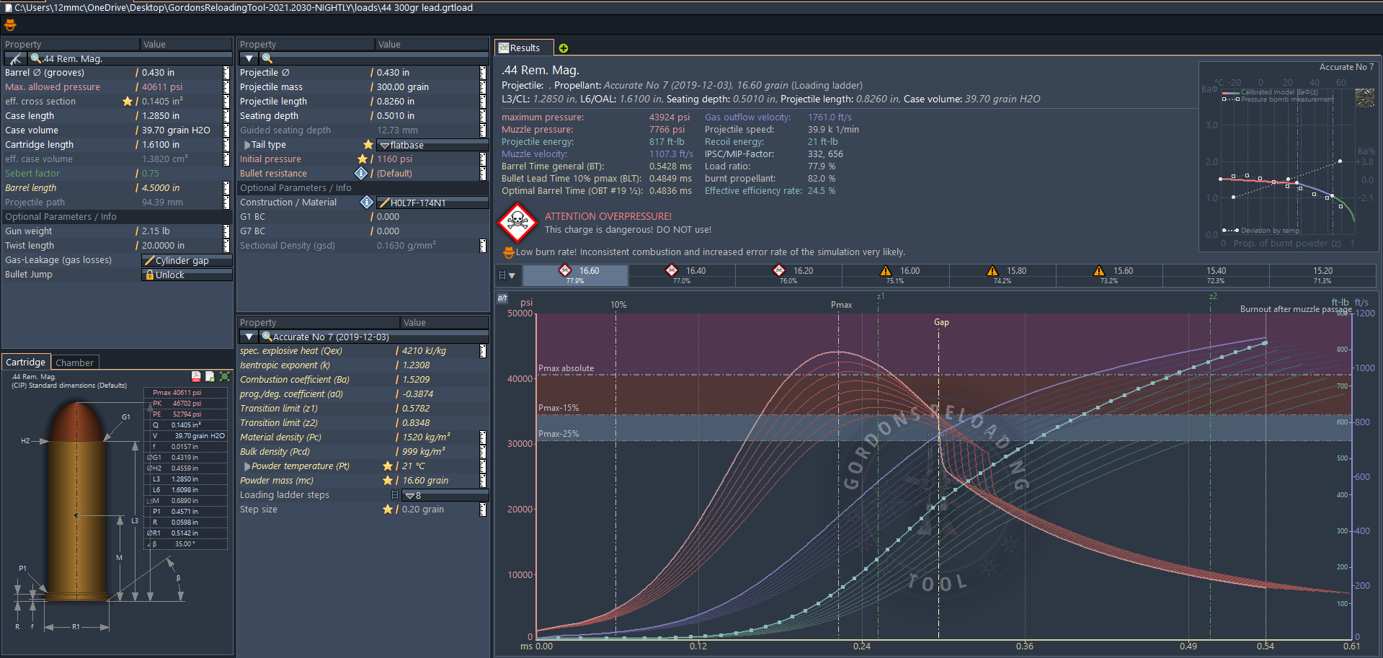Select the 15.60 ladder step
The width and height of the screenshot is (1383, 658).
(x=1108, y=275)
